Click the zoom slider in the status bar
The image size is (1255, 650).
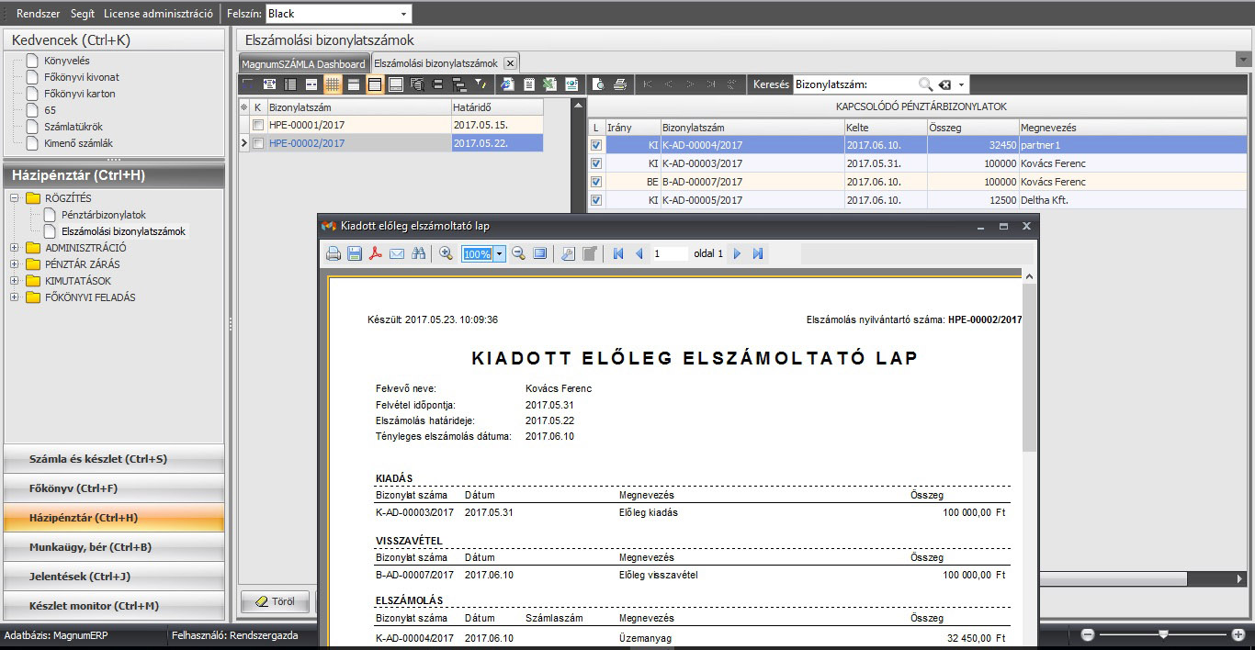click(x=1163, y=634)
